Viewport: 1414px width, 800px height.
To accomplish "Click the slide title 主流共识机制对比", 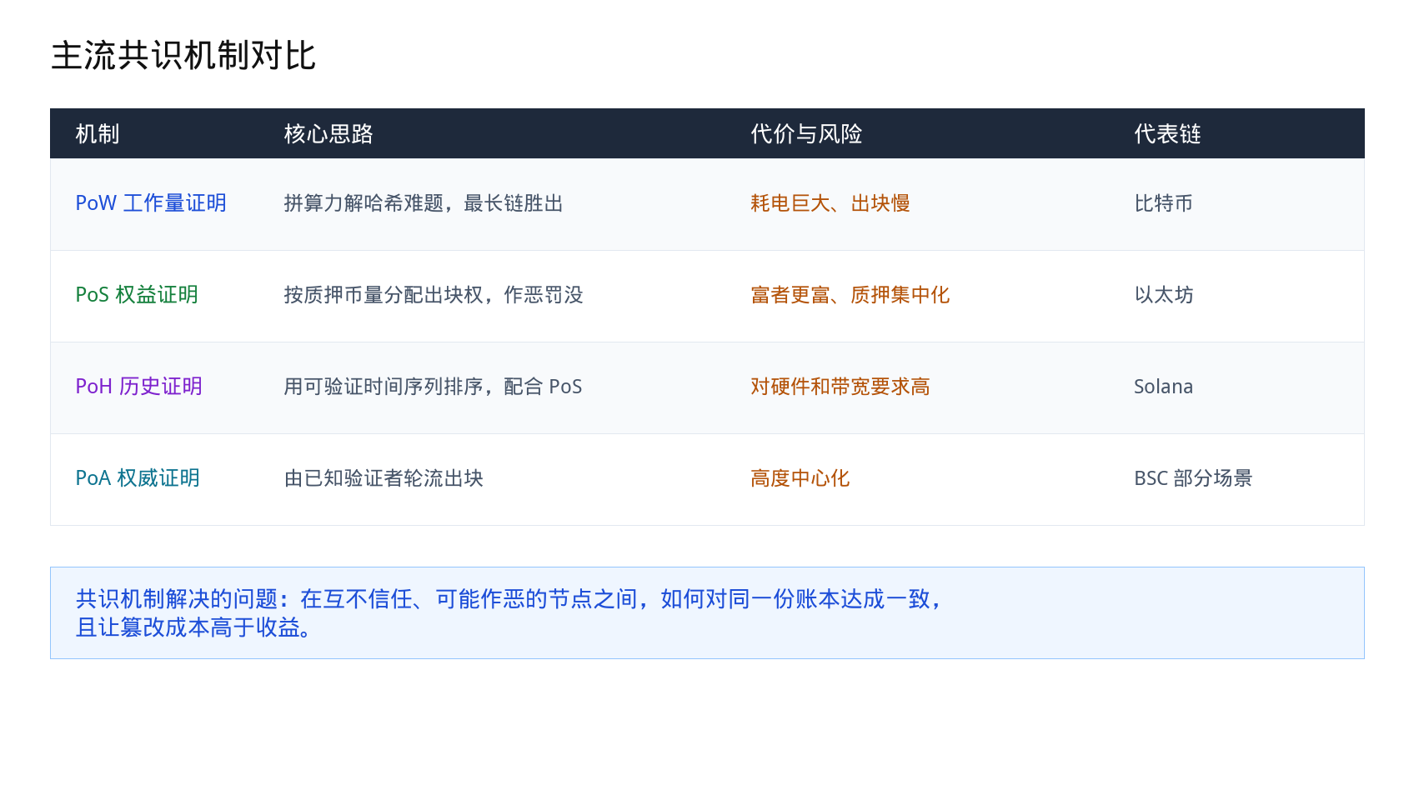I will pos(183,56).
